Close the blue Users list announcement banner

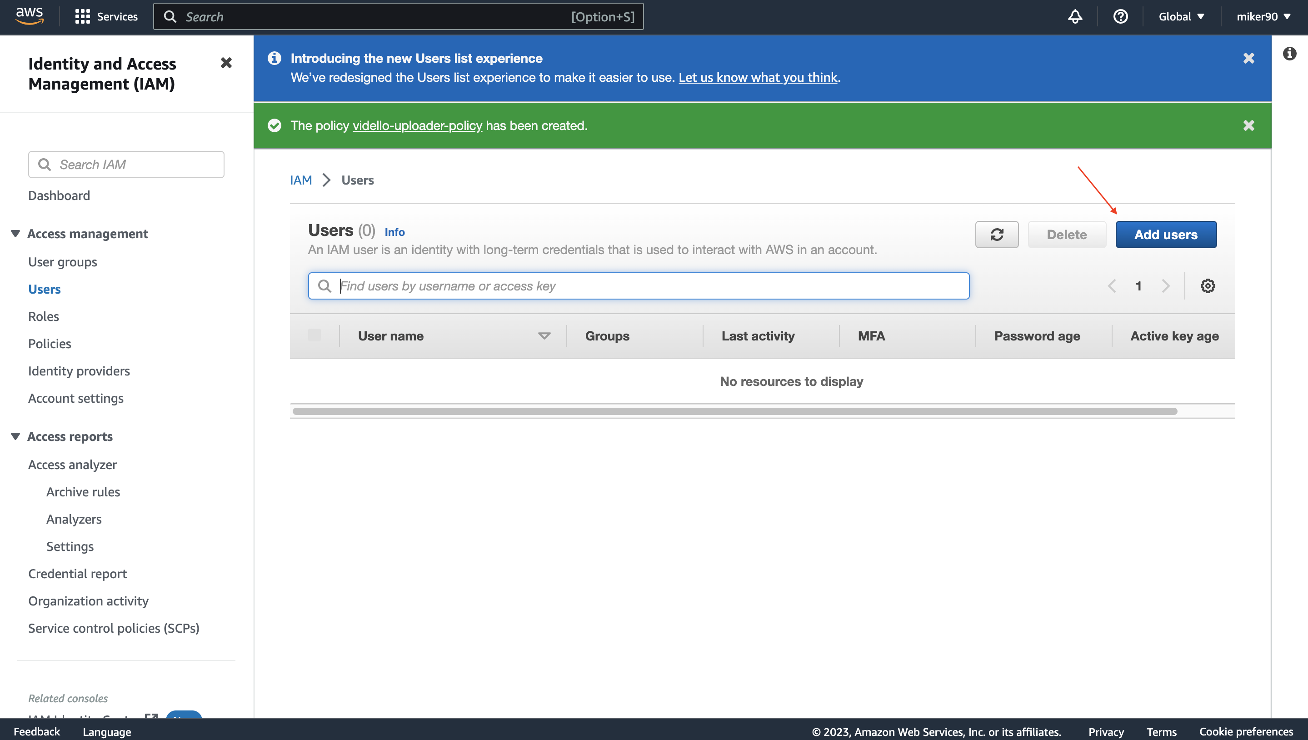1248,59
